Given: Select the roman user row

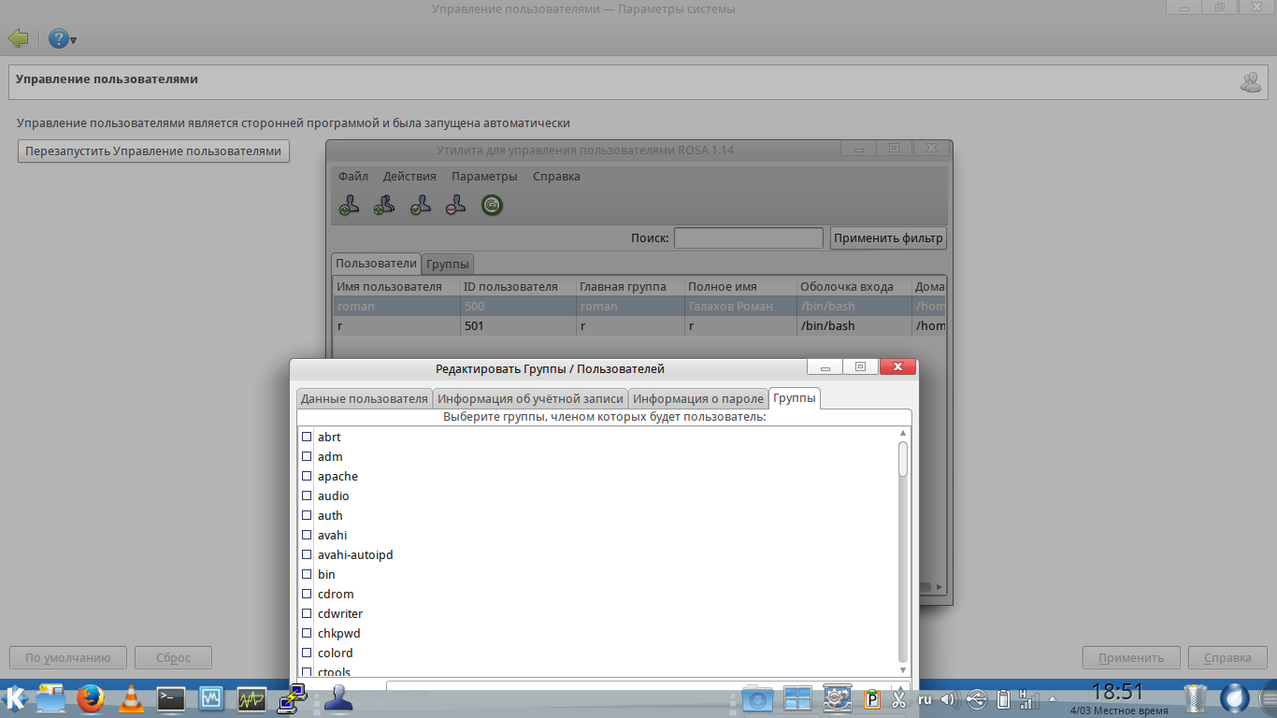Looking at the screenshot, I should pyautogui.click(x=639, y=306).
